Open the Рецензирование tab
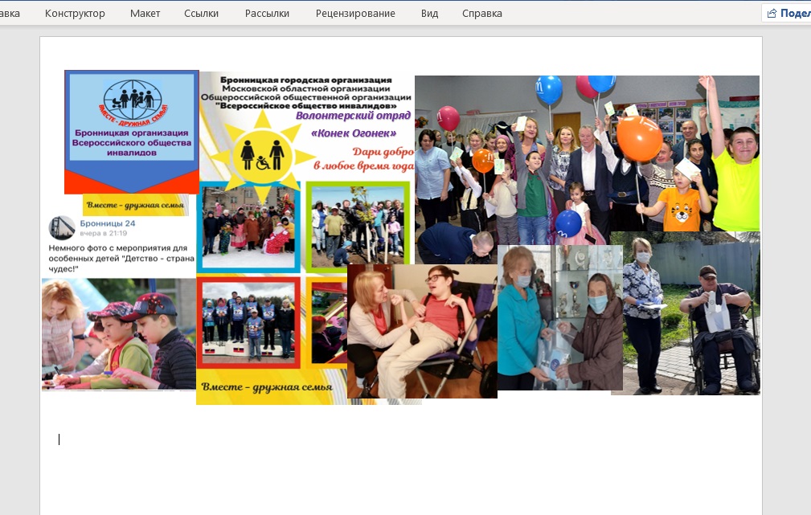The height and width of the screenshot is (515, 811). [355, 14]
